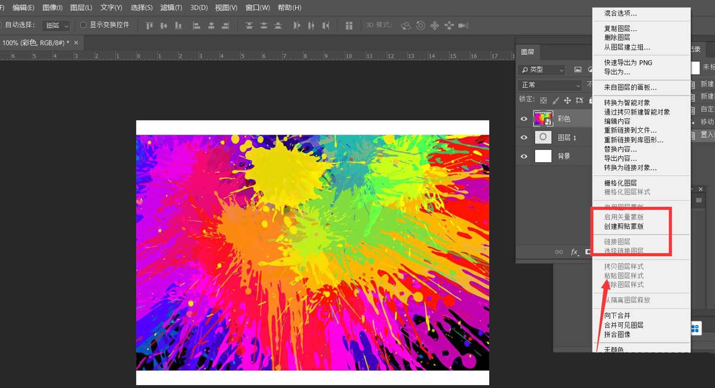The image size is (715, 388).
Task: Choose 复制图层... in the context menu
Action: pos(620,29)
